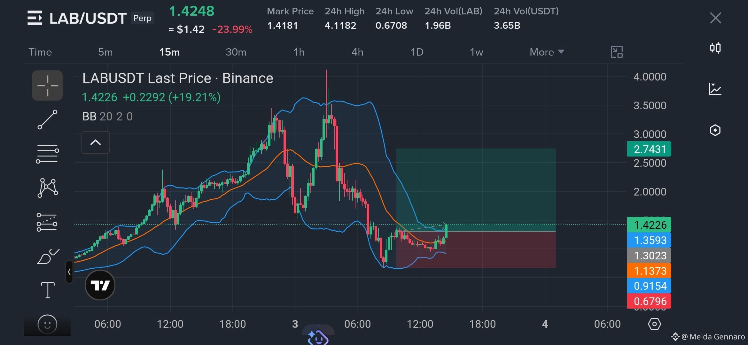Switch to the 1D timeframe
This screenshot has height=345, width=748.
coord(417,52)
